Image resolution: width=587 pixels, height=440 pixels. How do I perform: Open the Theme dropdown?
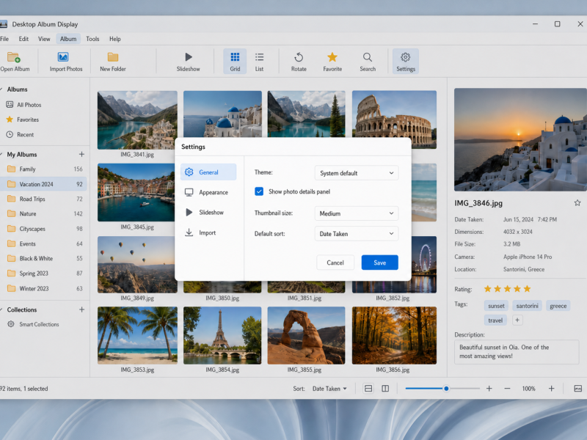click(x=357, y=173)
